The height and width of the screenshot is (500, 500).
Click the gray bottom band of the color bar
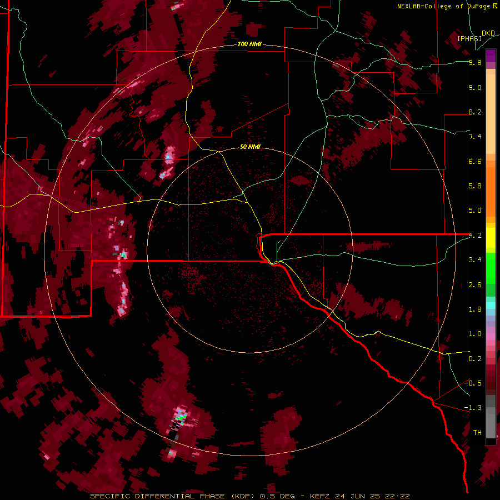tap(491, 426)
